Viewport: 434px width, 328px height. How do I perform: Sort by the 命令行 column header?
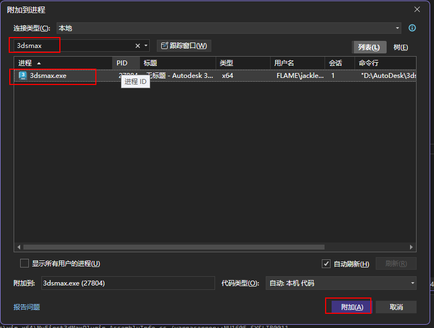[386, 63]
